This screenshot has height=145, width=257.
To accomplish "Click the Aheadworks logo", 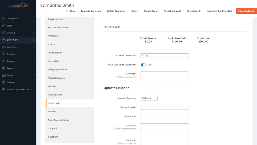I will tap(18, 6).
